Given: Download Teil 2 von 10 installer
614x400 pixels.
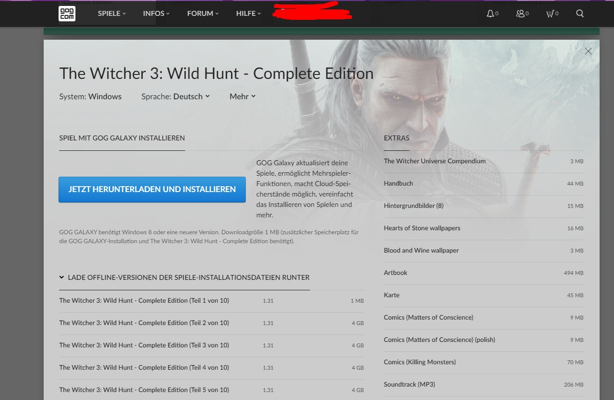Looking at the screenshot, I should click(x=211, y=323).
